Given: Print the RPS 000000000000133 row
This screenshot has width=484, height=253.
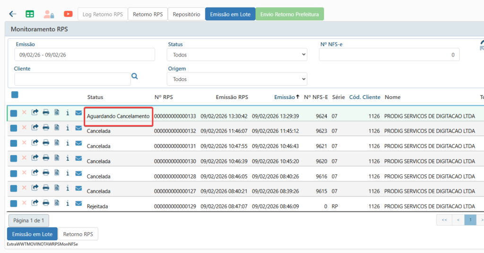Looking at the screenshot, I should tap(46, 113).
